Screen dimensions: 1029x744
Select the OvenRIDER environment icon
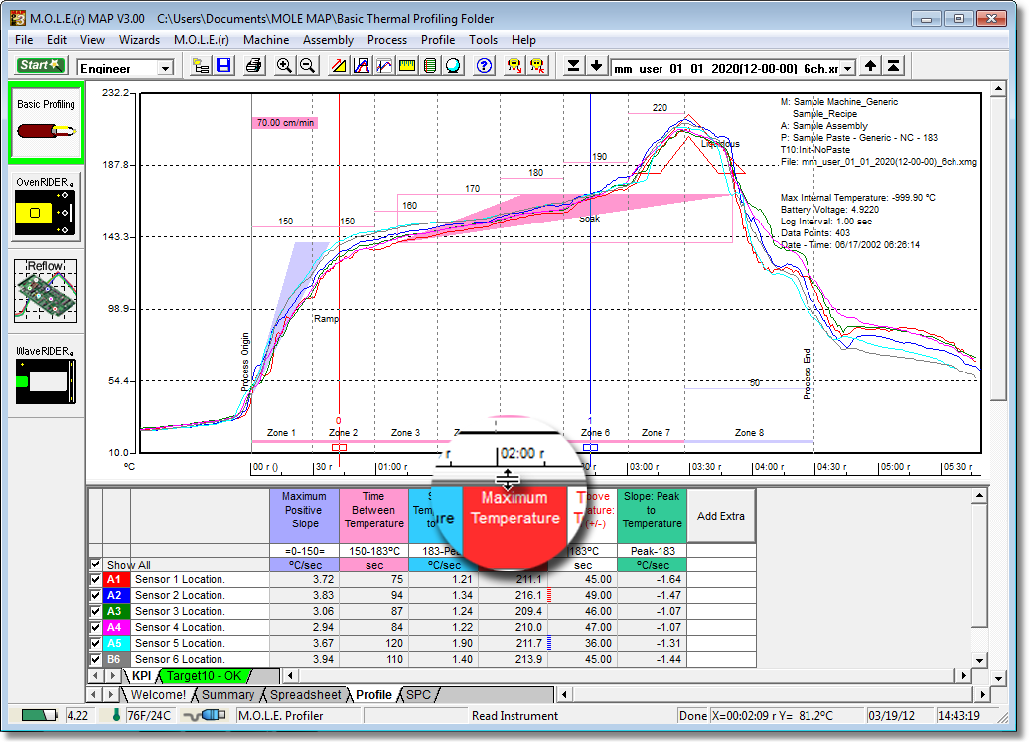(46, 208)
